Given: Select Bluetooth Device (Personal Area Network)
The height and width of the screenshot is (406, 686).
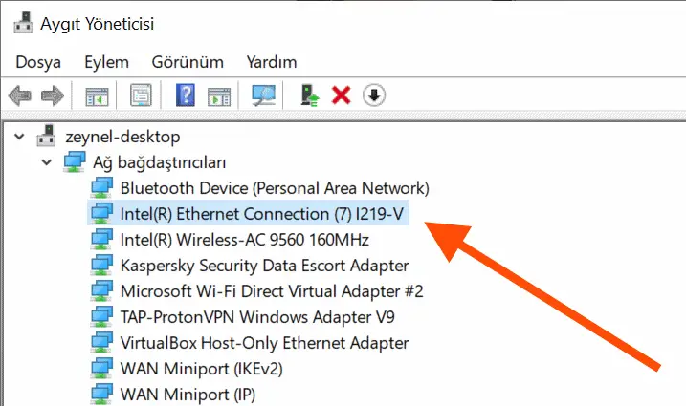Looking at the screenshot, I should pos(275,188).
